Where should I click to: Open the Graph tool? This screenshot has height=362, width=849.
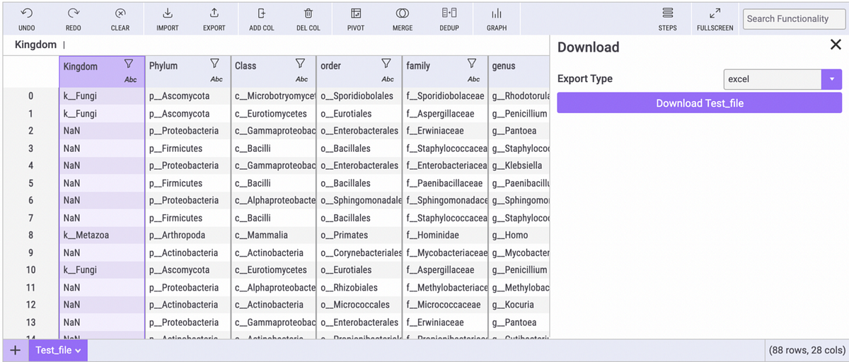pos(497,13)
